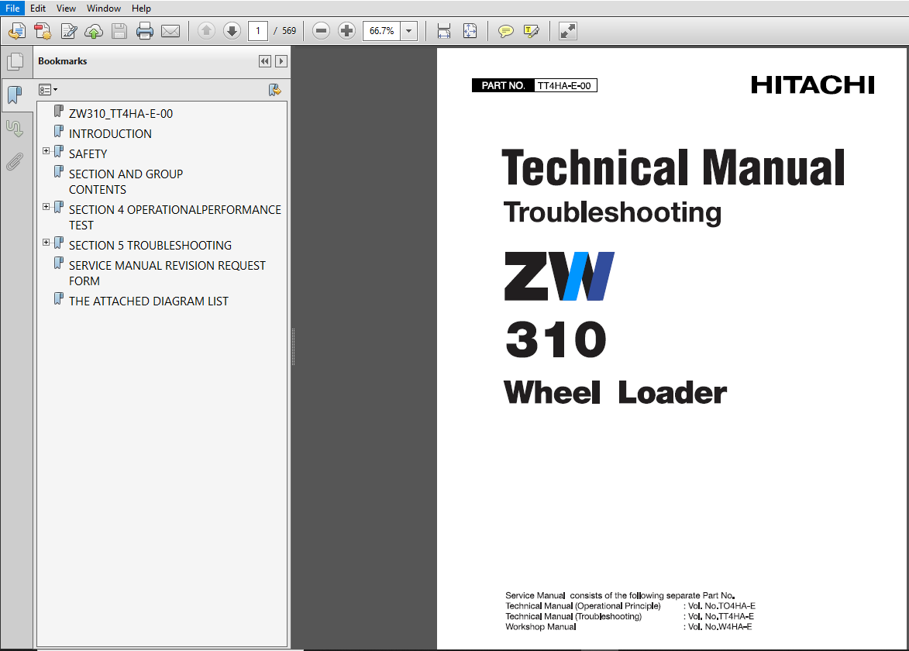Open the Edit menu
The height and width of the screenshot is (651, 909).
point(38,8)
